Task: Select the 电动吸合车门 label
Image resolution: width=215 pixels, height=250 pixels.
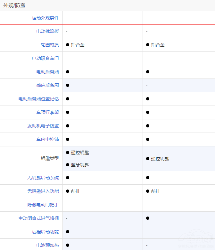Action: [45, 59]
